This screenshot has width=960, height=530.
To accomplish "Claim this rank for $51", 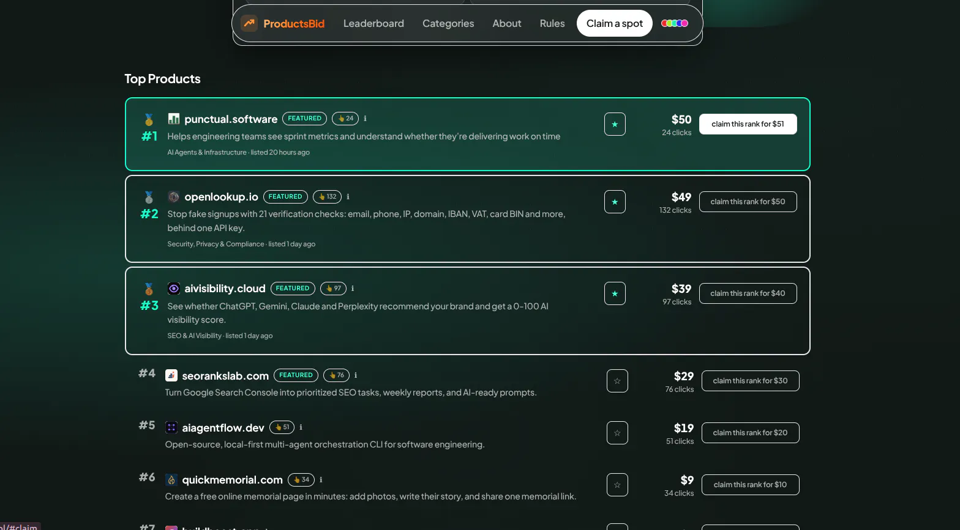I will coord(748,124).
